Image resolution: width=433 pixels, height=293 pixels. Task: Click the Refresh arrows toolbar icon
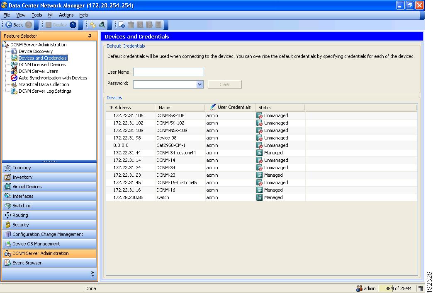click(x=92, y=25)
